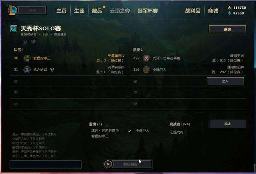The width and height of the screenshot is (256, 174).
Task: Toggle the checkmark next to 小绿巨人 invite
Action: (x=130, y=130)
